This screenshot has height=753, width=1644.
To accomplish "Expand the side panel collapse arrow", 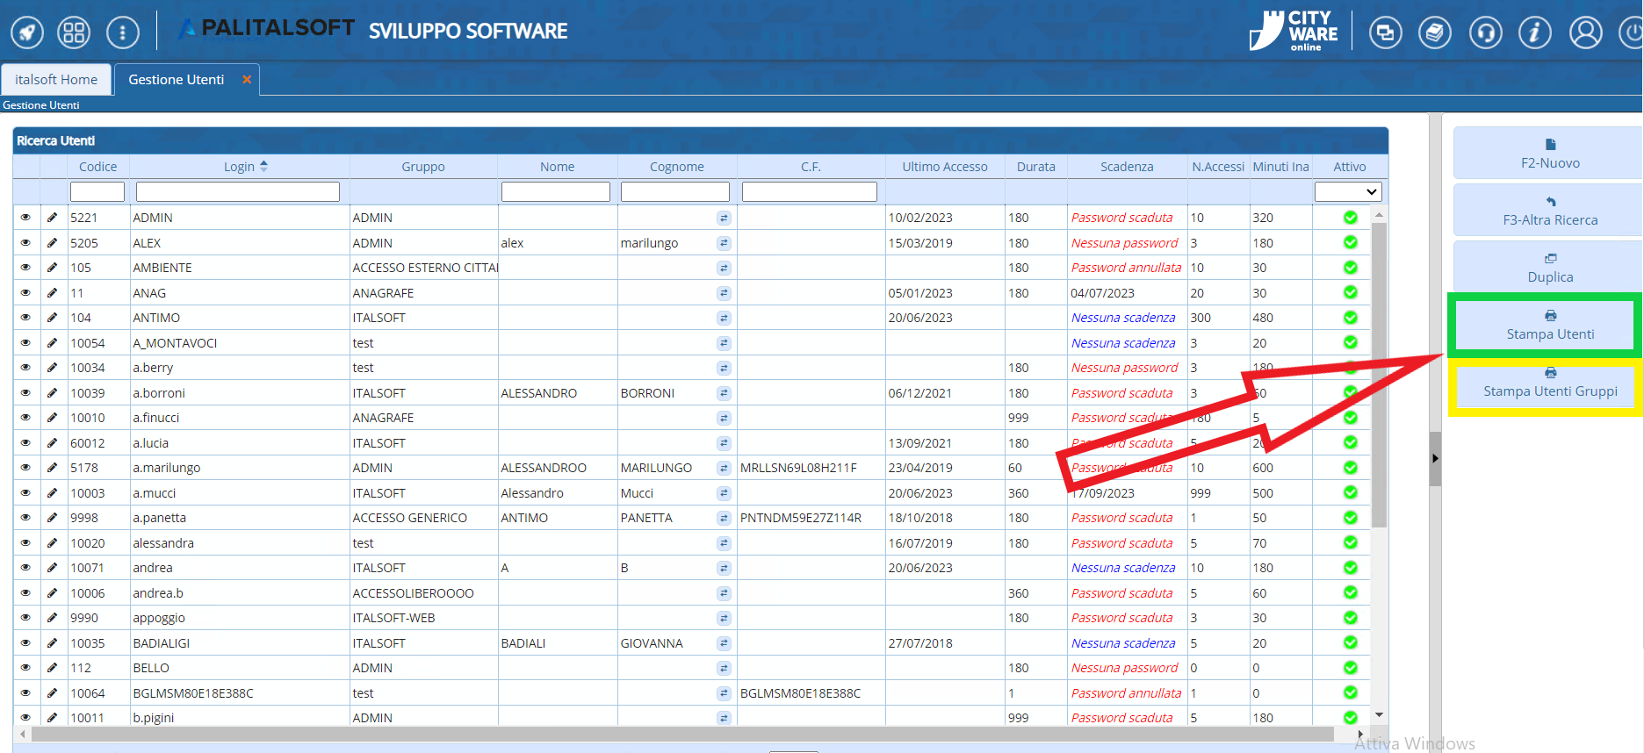I will tap(1435, 458).
